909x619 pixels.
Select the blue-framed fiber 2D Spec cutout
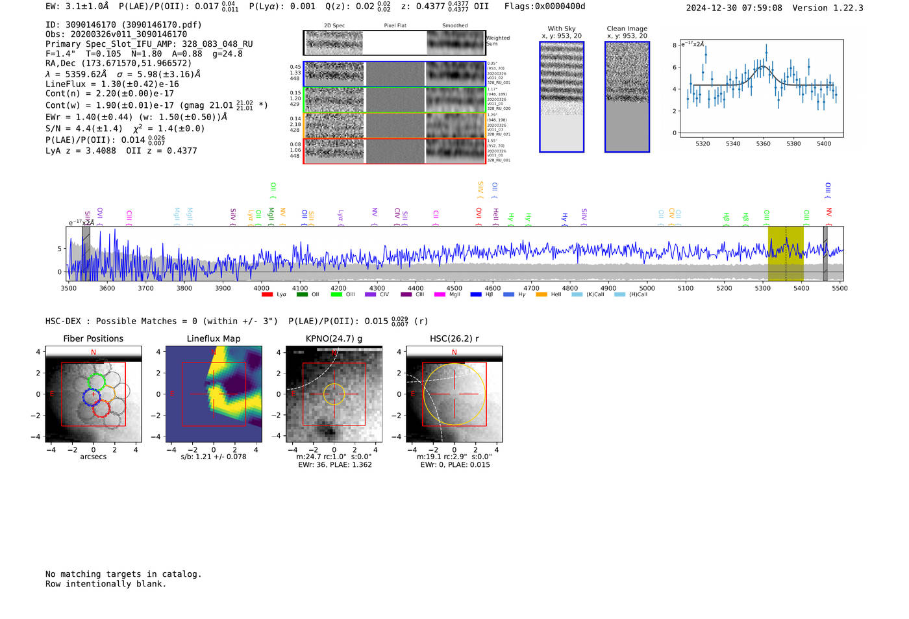[334, 74]
